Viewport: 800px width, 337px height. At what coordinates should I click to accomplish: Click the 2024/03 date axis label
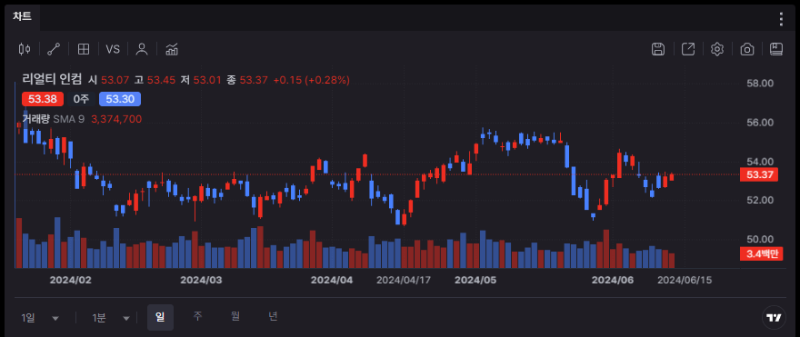[201, 280]
